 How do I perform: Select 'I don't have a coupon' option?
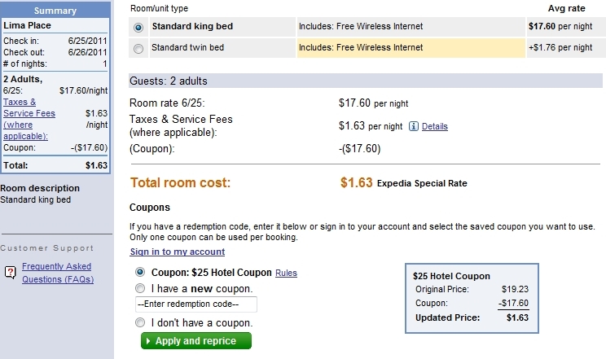(x=140, y=322)
